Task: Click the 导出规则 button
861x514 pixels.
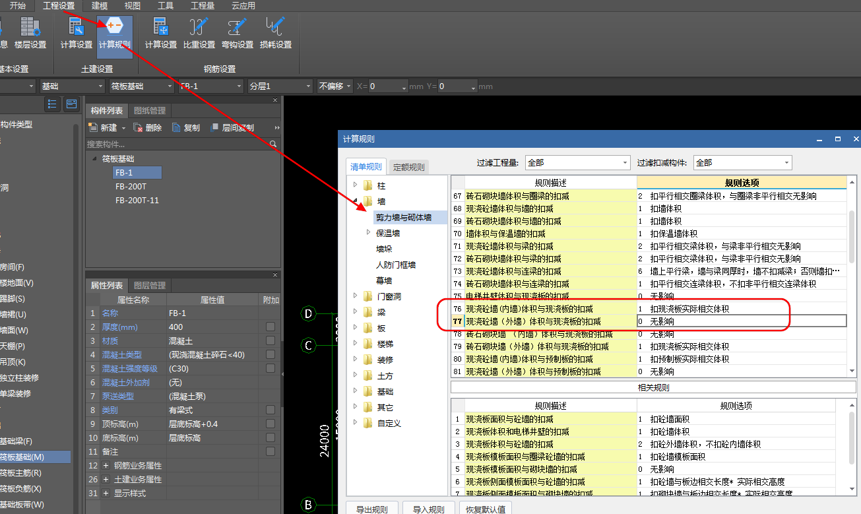Action: click(372, 509)
